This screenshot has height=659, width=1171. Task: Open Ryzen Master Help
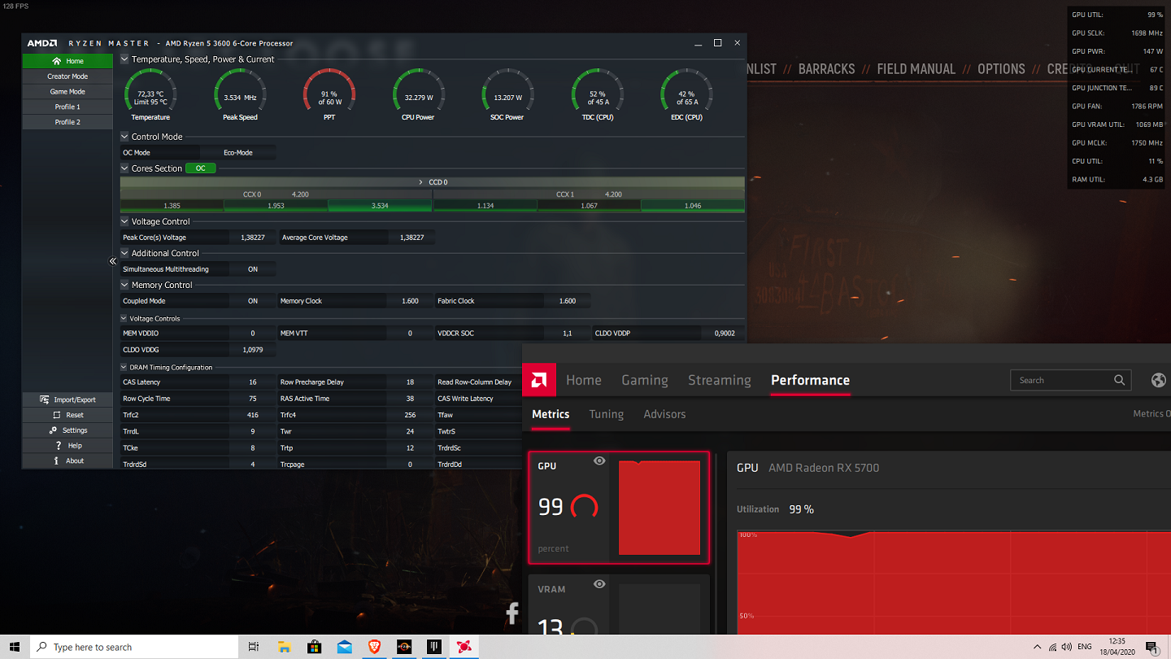[x=67, y=446]
